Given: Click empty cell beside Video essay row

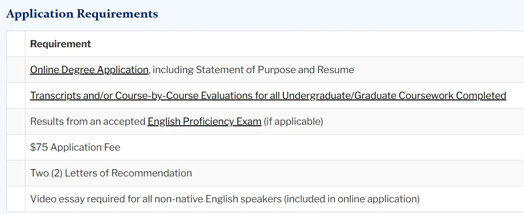Looking at the screenshot, I should pos(16,199).
